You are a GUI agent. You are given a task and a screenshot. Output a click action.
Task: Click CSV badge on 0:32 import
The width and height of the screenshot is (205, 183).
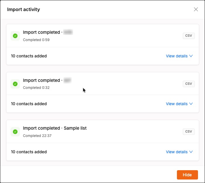189,84
